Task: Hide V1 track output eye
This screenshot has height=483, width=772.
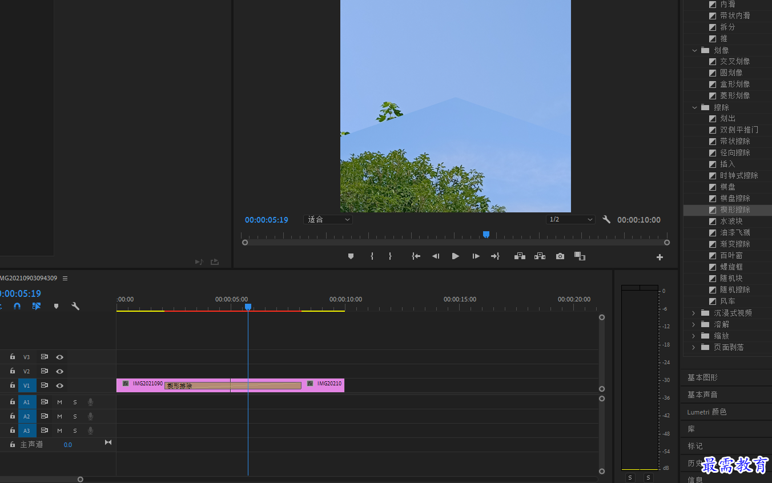Action: [59, 385]
